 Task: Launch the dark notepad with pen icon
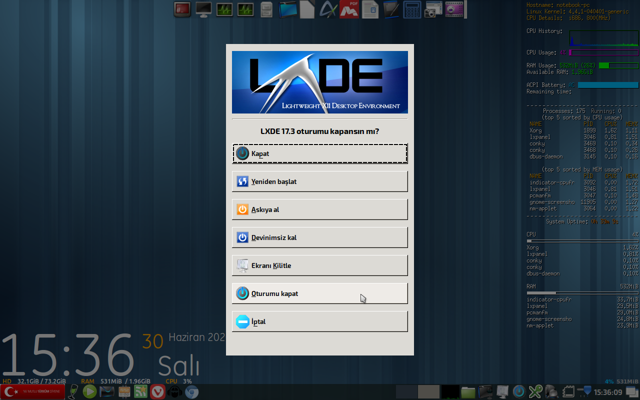coord(391,9)
